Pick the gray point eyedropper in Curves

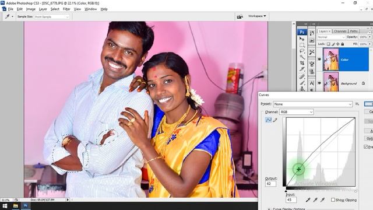(315, 200)
